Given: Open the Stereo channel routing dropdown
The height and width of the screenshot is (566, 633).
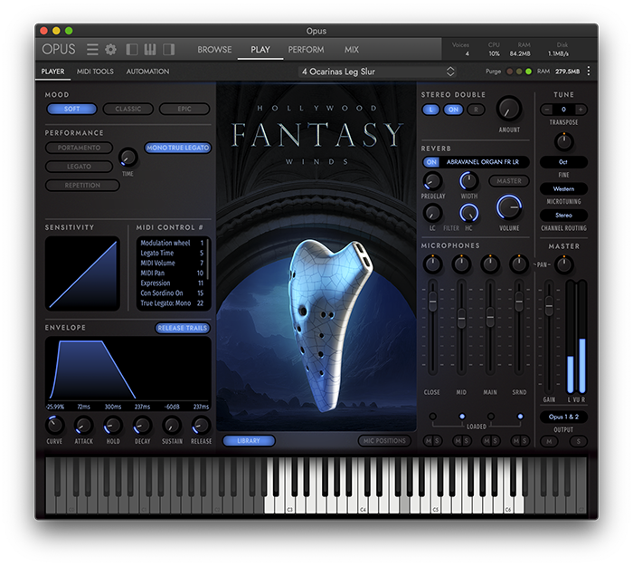Looking at the screenshot, I should (x=563, y=216).
